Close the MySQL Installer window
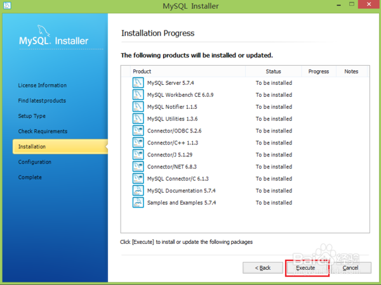The height and width of the screenshot is (285, 381). pyautogui.click(x=369, y=4)
